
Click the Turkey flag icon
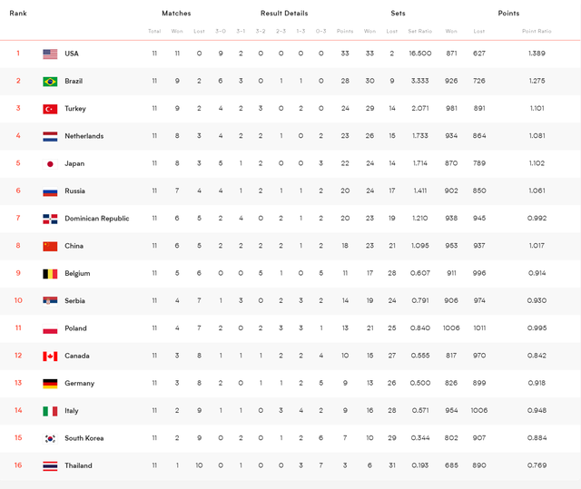click(x=50, y=109)
